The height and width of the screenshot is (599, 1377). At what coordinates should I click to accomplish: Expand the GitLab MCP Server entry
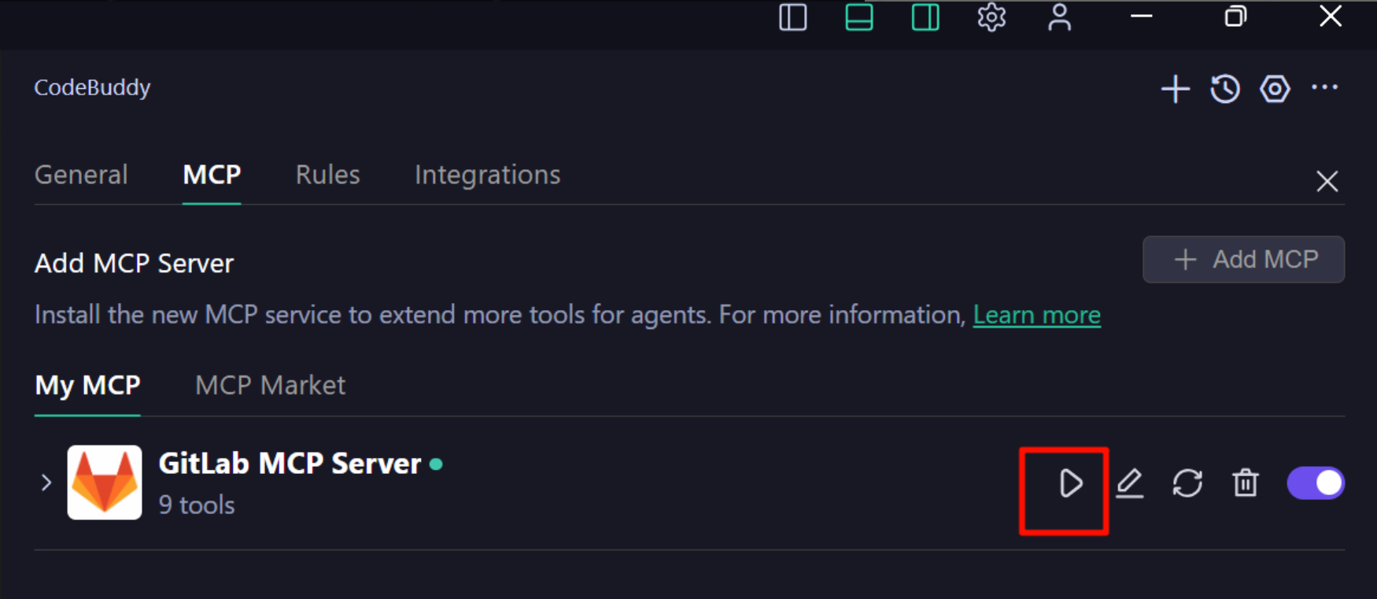point(46,483)
